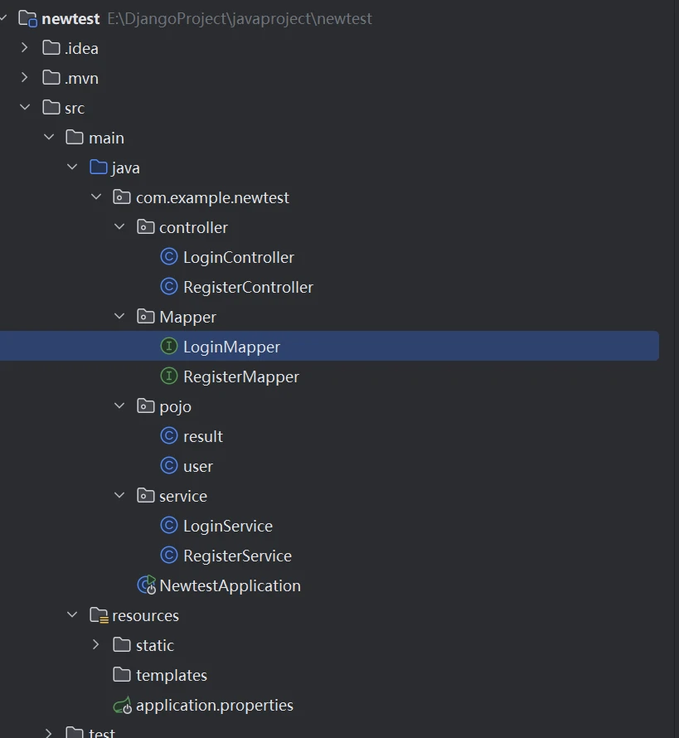Click the RegisterMapper interface icon

(169, 376)
